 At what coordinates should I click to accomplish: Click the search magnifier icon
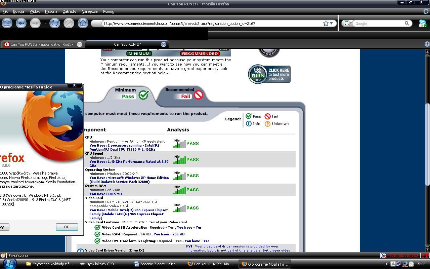(x=407, y=23)
